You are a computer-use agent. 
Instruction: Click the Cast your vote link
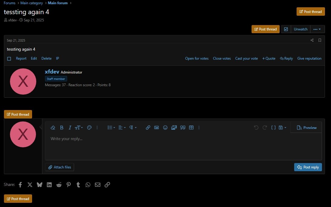click(246, 58)
